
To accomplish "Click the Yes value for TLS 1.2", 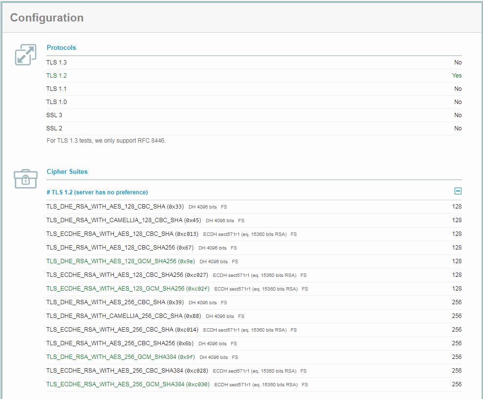I will coord(457,76).
